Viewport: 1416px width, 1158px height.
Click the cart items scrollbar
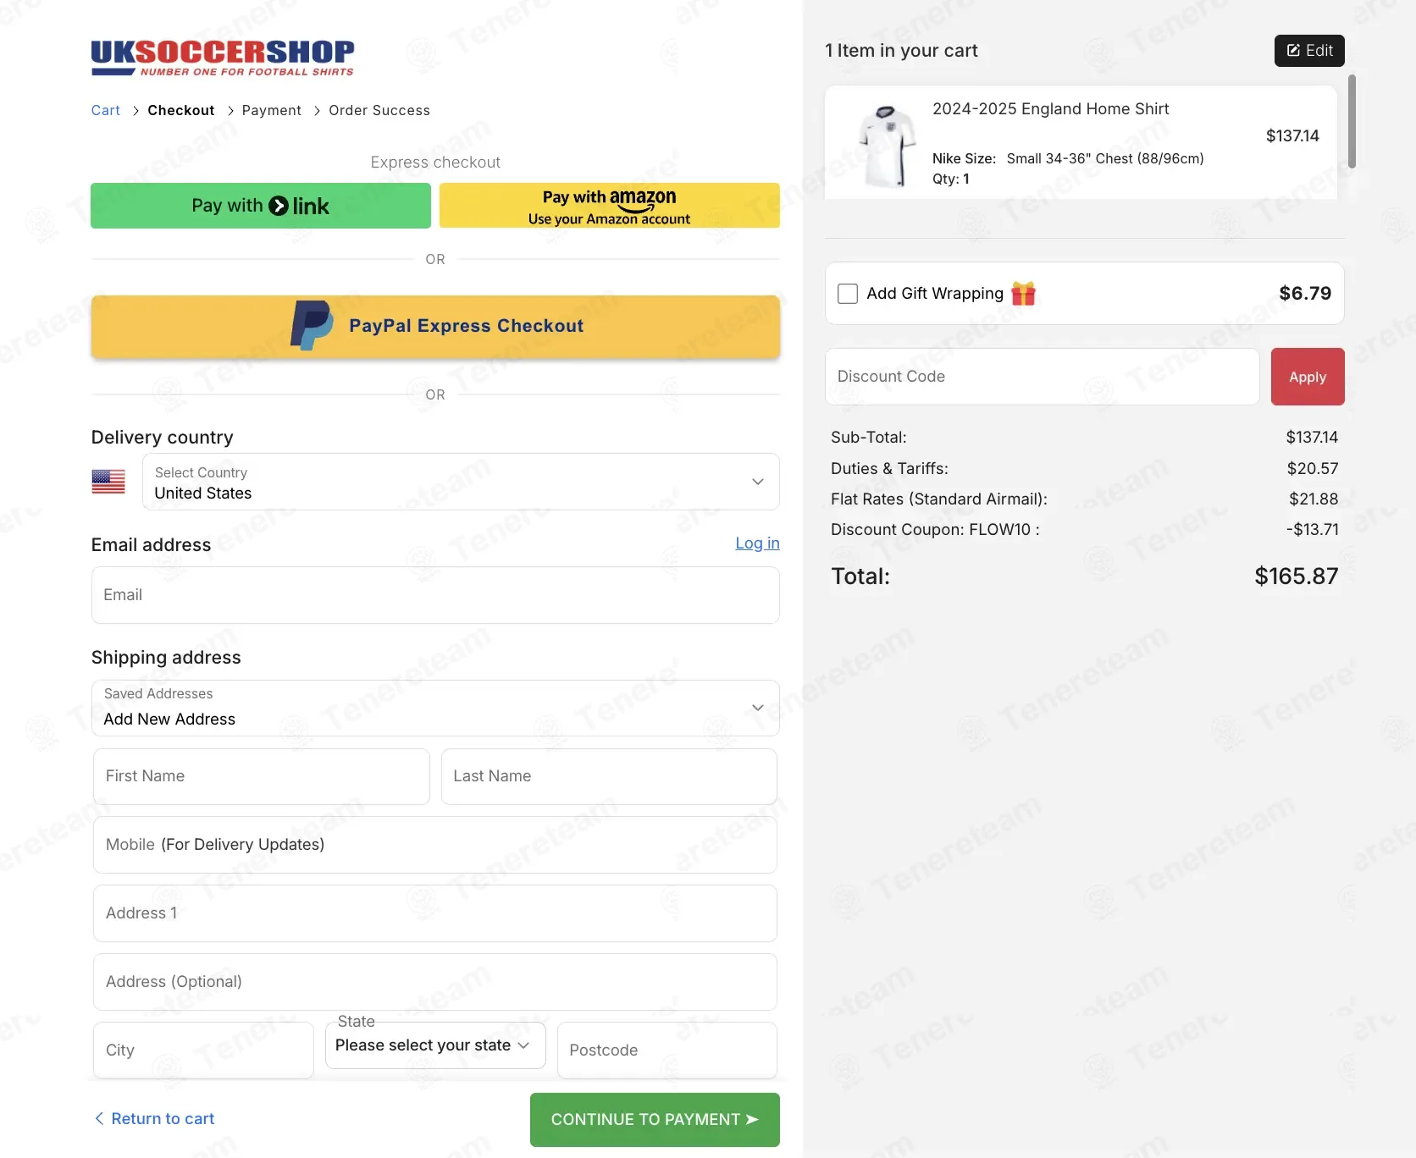point(1352,122)
